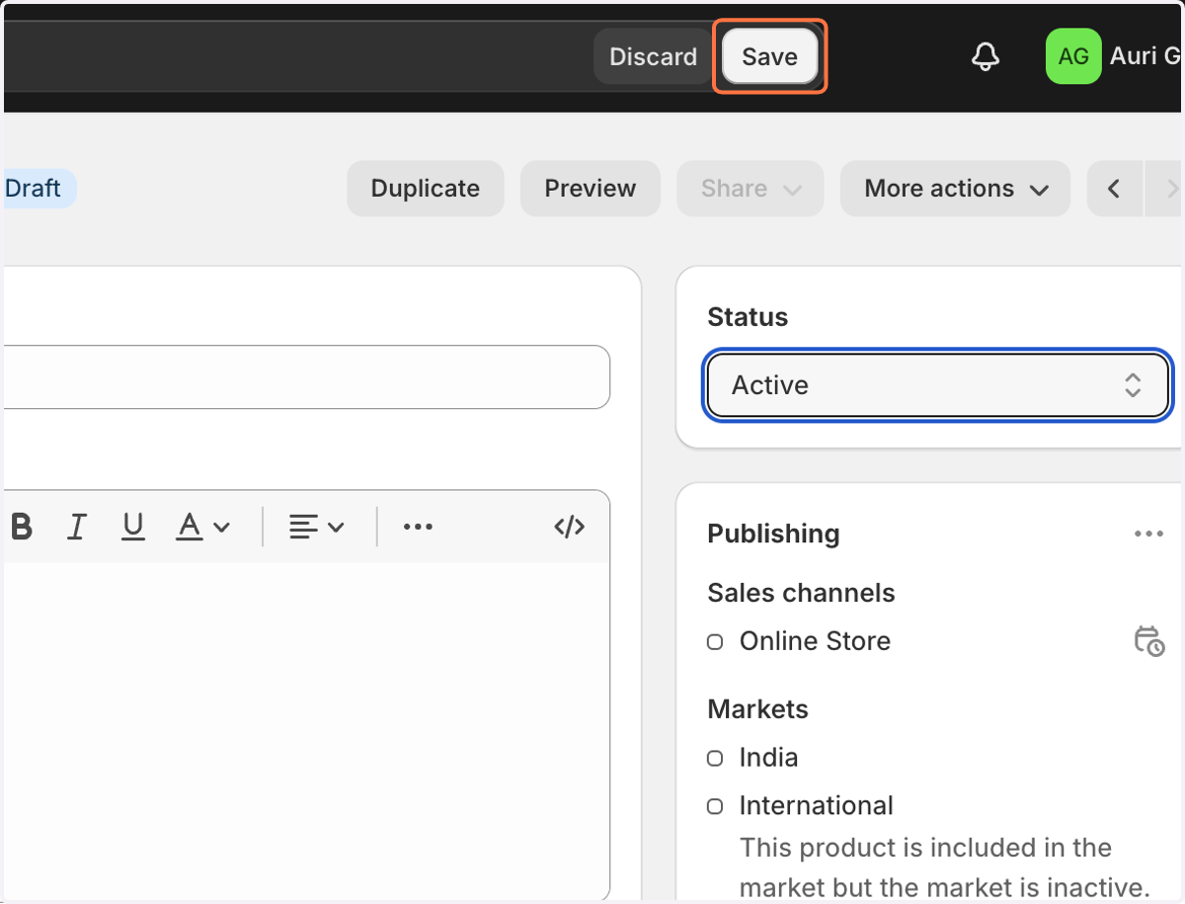The width and height of the screenshot is (1185, 904).
Task: Discard unsaved changes
Action: 653,56
